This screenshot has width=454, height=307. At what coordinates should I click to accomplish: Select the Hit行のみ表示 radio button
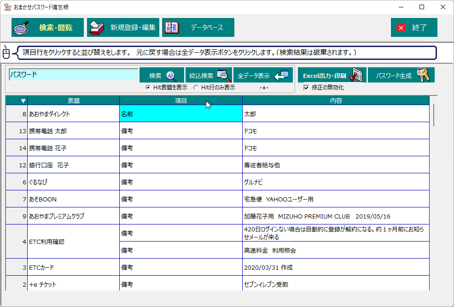click(x=196, y=86)
